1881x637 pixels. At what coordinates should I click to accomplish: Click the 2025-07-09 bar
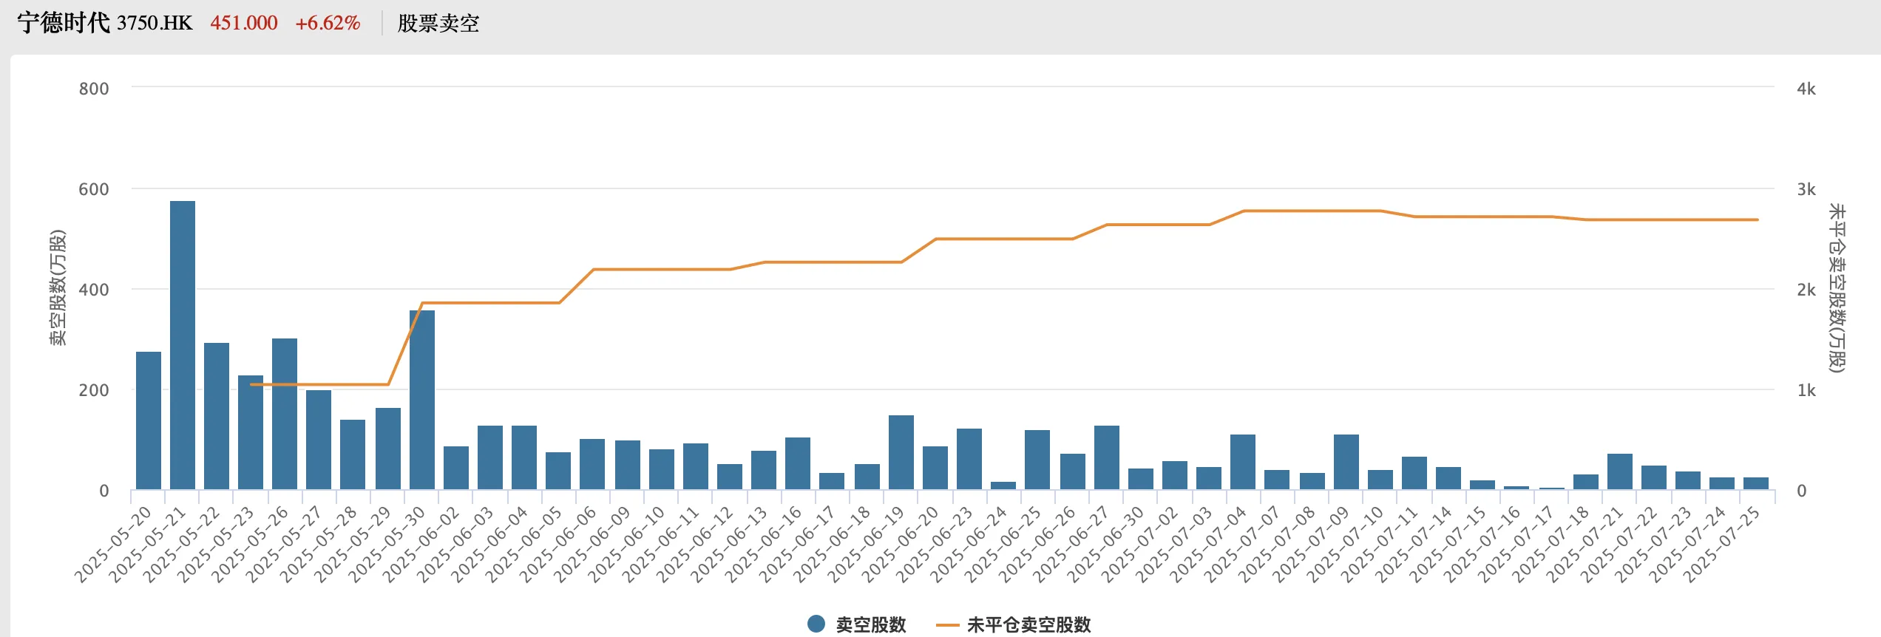[x=1346, y=462]
